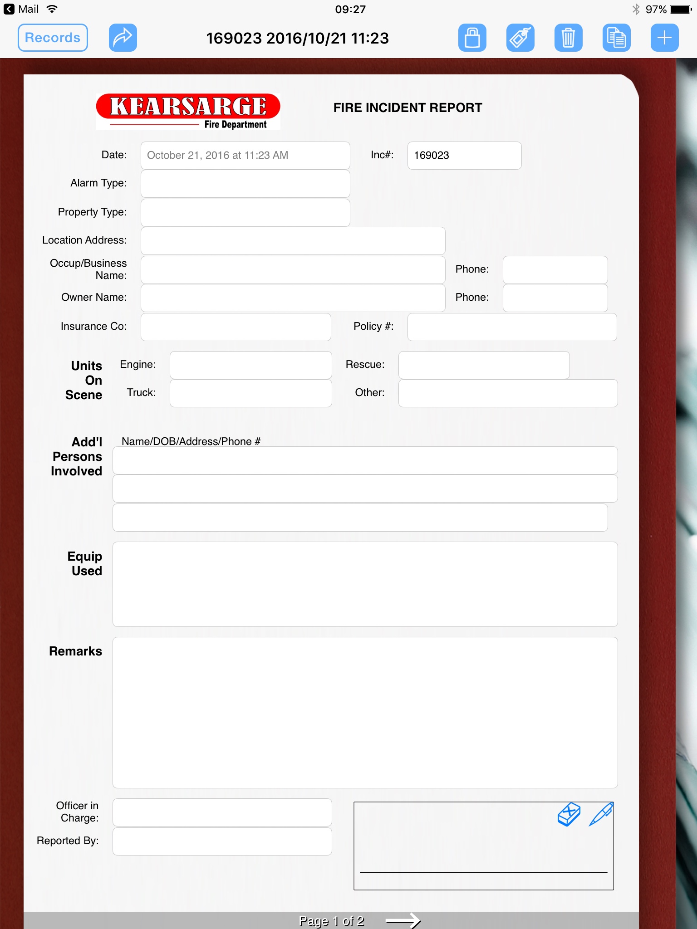697x929 pixels.
Task: Tap the Policy # field
Action: click(x=512, y=327)
